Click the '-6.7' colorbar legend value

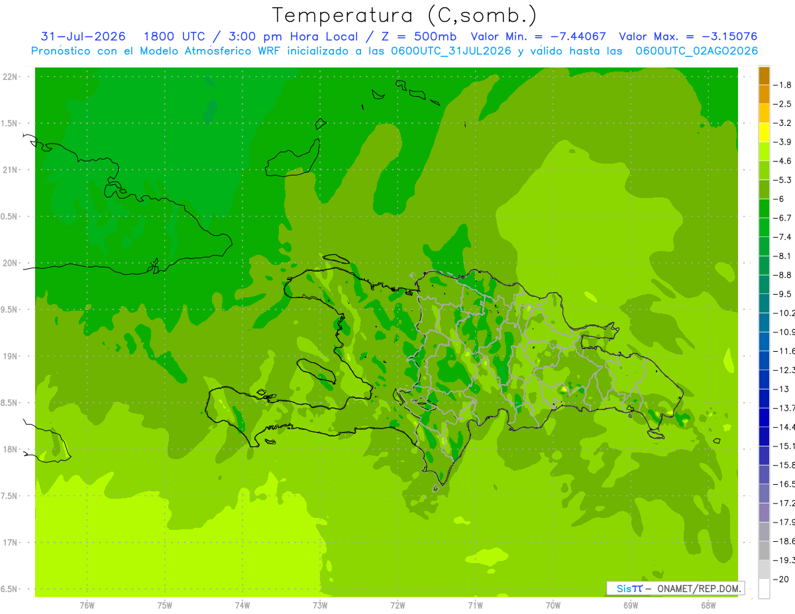click(783, 218)
